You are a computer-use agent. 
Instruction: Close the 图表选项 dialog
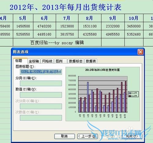(x=140, y=52)
